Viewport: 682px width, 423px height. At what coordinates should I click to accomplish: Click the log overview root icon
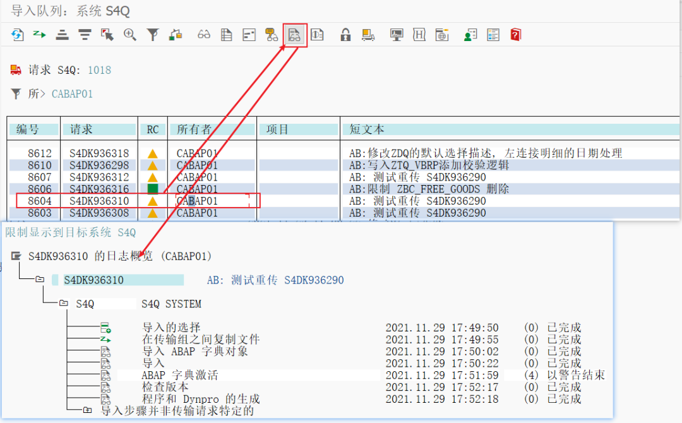coord(16,256)
